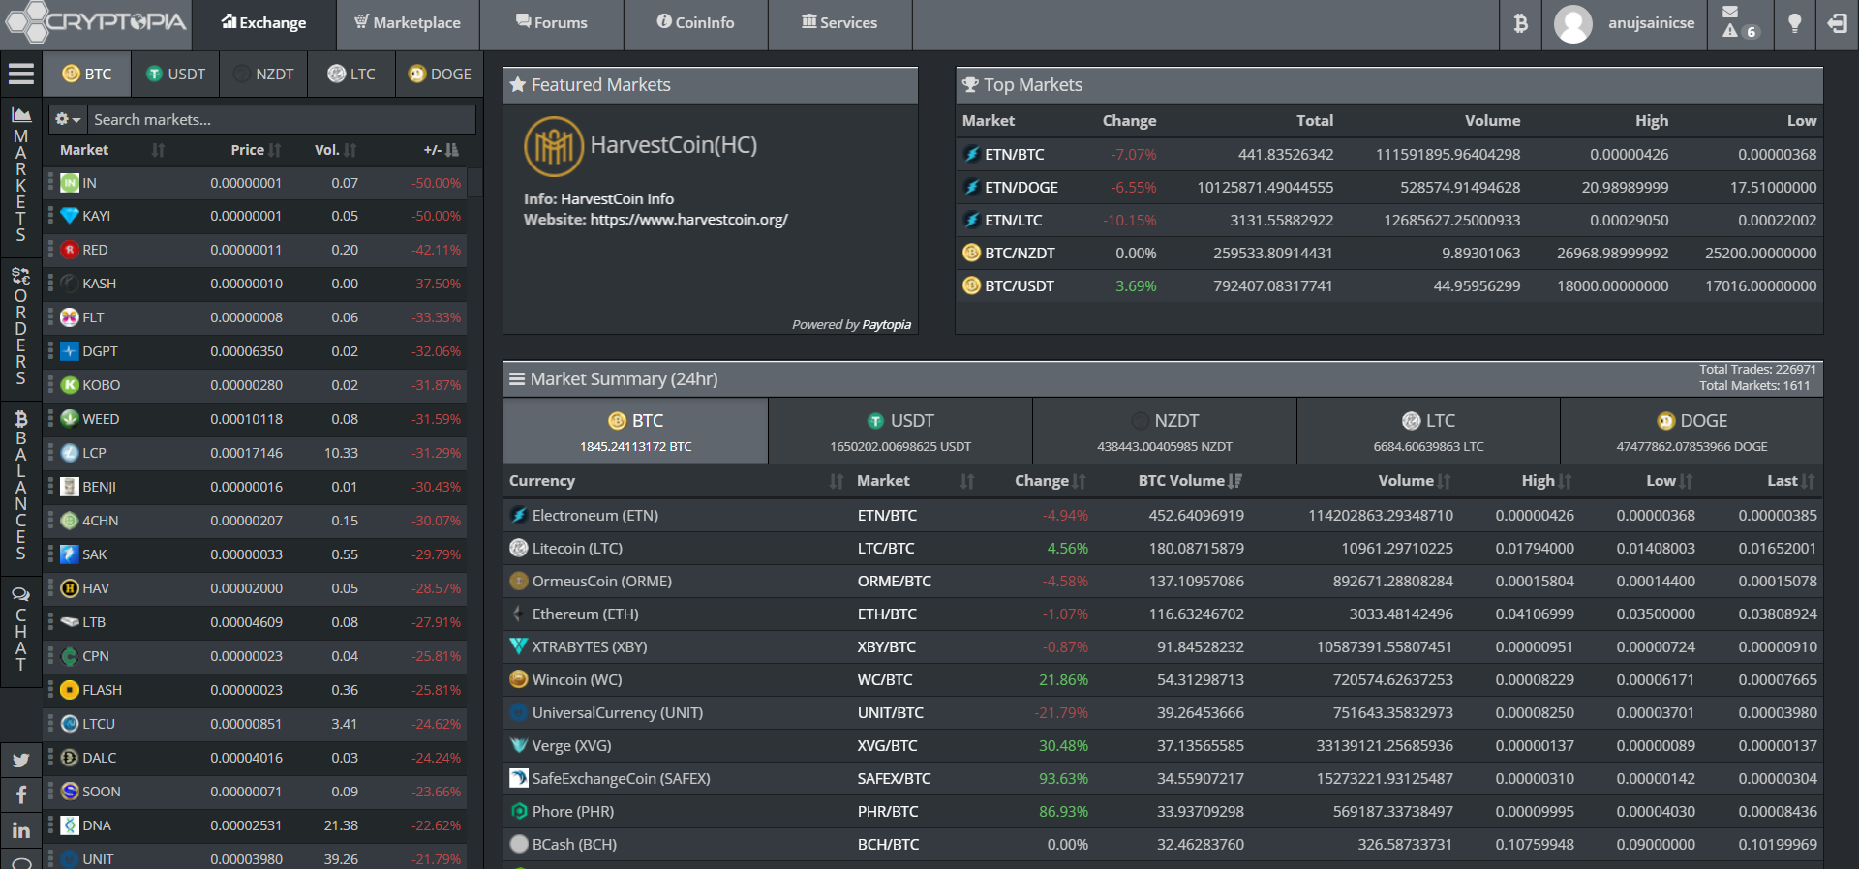Switch summary to LTC base market
The image size is (1859, 869).
click(x=1428, y=431)
